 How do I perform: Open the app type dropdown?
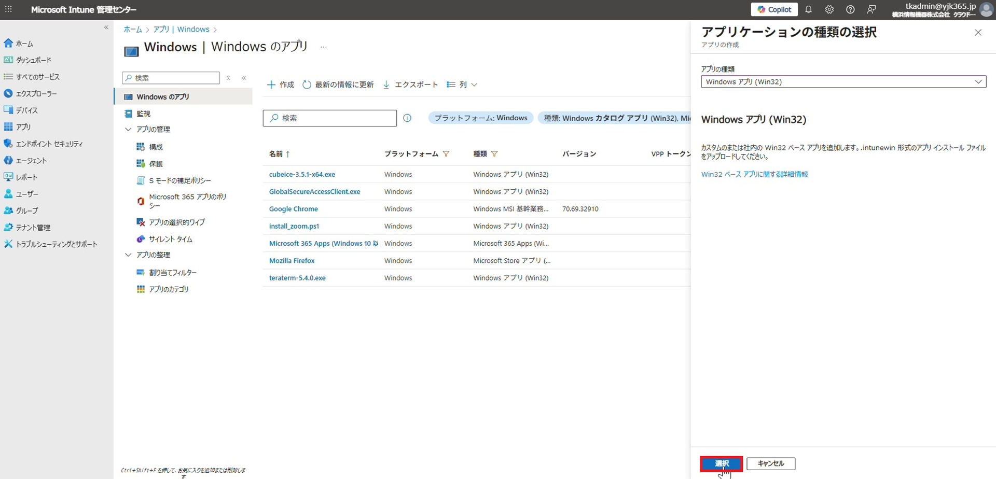pyautogui.click(x=843, y=82)
